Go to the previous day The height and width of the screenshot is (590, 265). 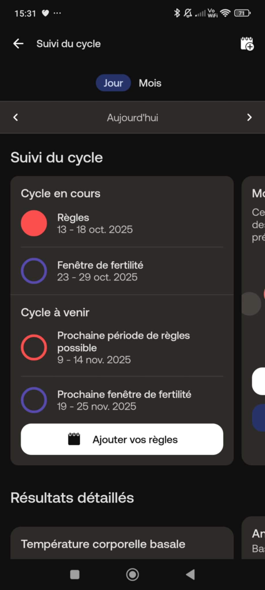[x=16, y=117]
